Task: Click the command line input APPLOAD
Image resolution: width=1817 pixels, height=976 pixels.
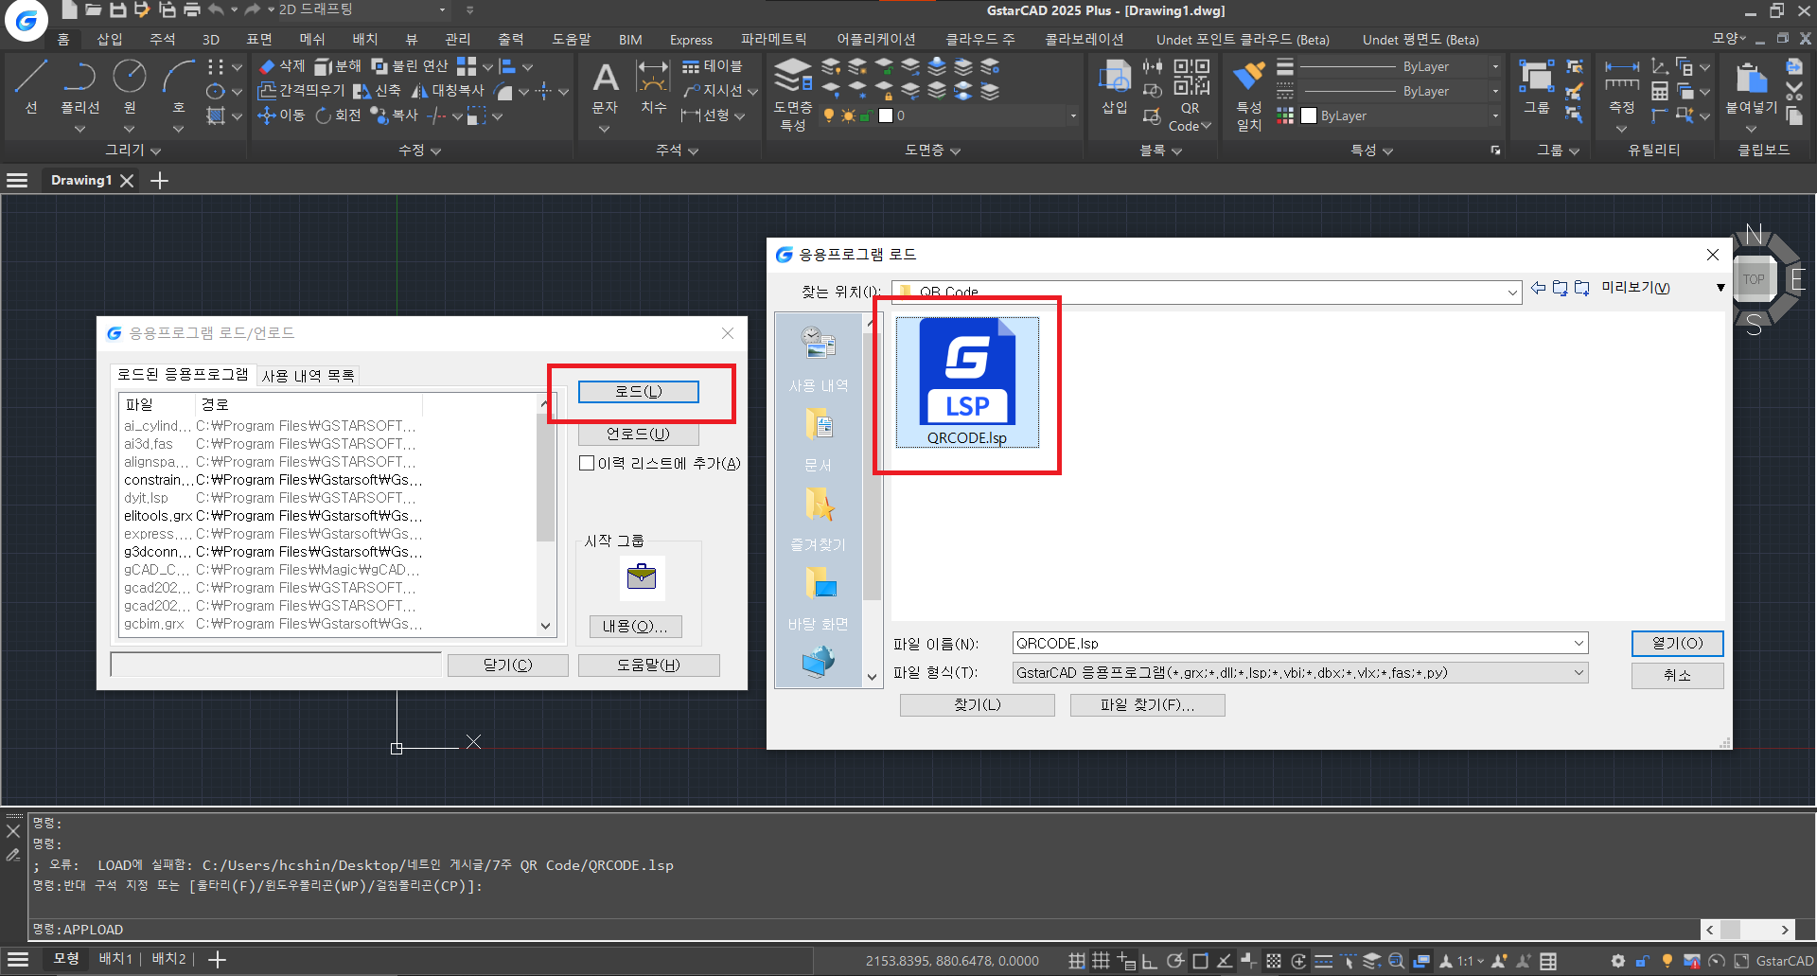Action: coord(866,930)
